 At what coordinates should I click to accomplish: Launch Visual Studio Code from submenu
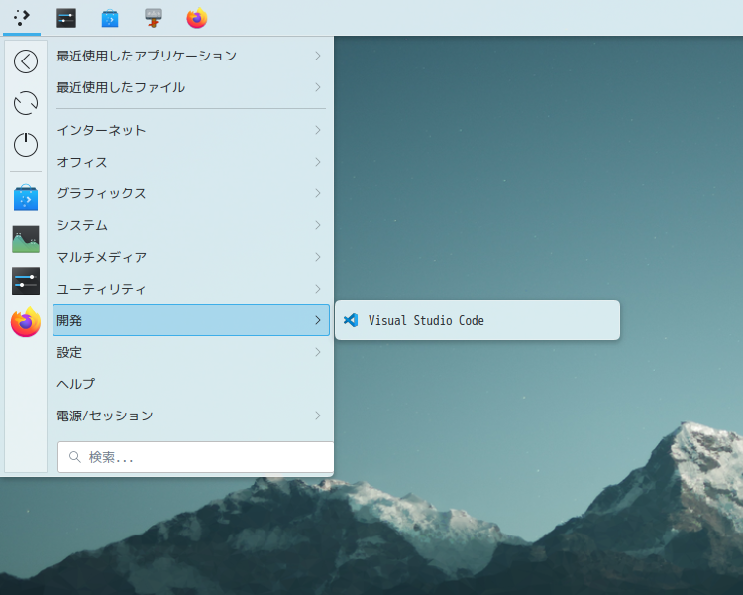click(x=478, y=320)
